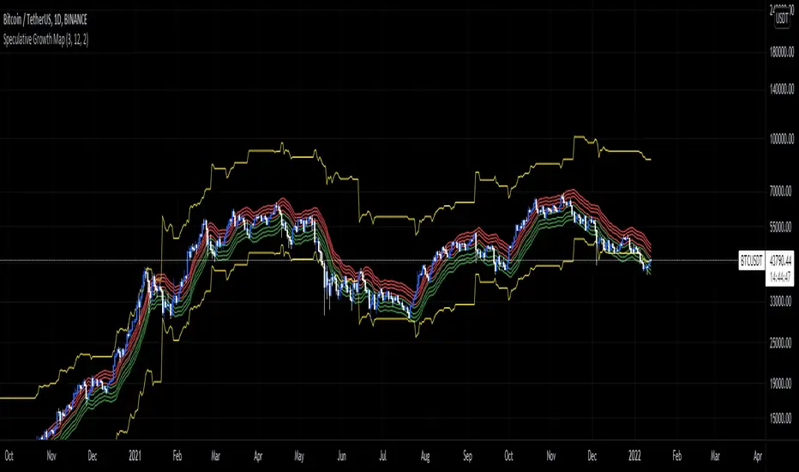The image size is (799, 472).
Task: Click the Sep label on time axis
Action: click(467, 456)
